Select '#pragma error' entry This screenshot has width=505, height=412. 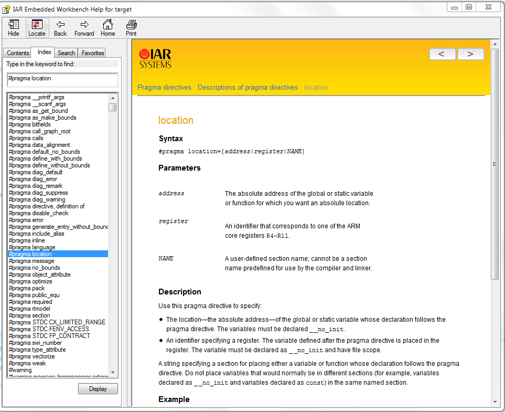26,220
